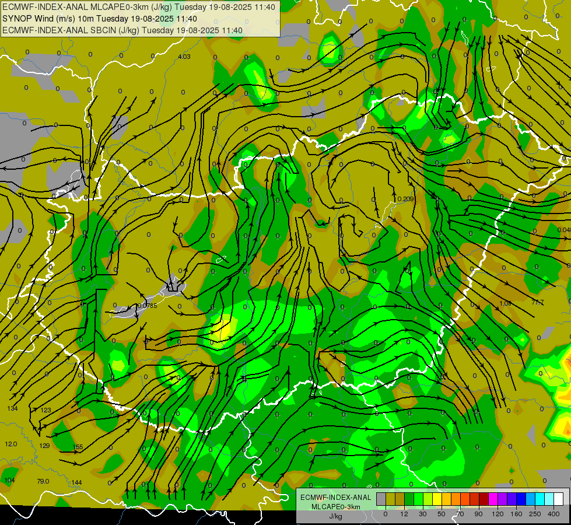Click the legend scale value 250

click(x=535, y=514)
